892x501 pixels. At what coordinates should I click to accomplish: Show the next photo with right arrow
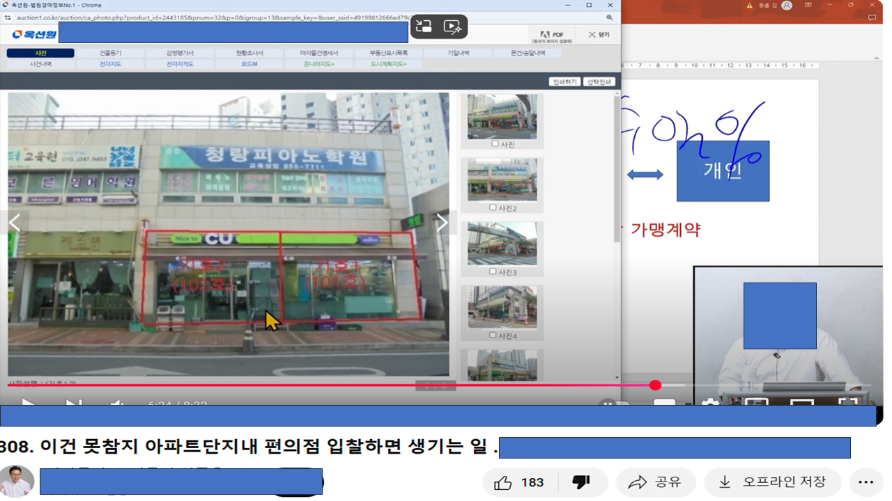tap(442, 223)
